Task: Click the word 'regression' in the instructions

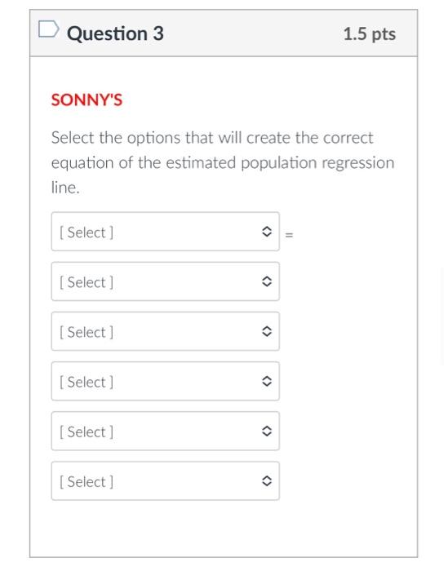Action: 358,163
